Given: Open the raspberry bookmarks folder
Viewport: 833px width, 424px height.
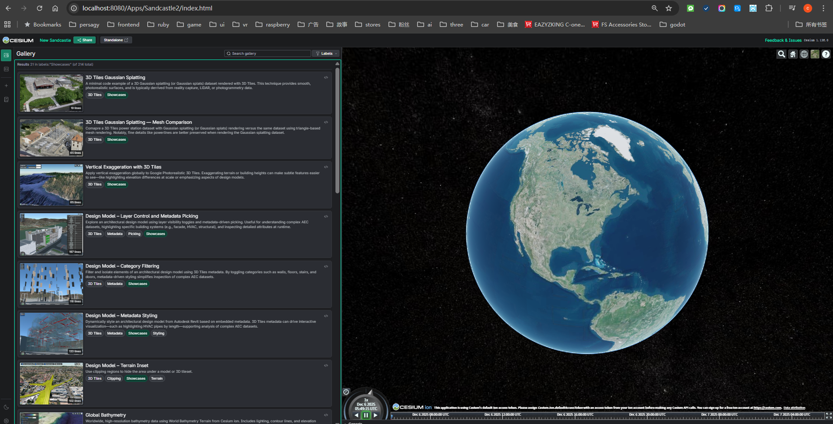Looking at the screenshot, I should [273, 25].
